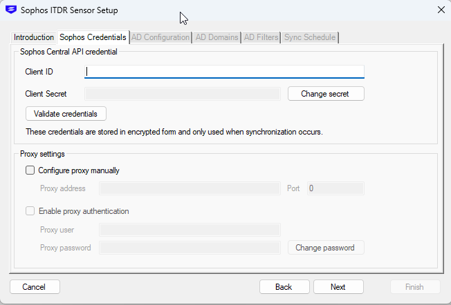
Task: Click the 'Proxy password' label
Action: pyautogui.click(x=66, y=248)
